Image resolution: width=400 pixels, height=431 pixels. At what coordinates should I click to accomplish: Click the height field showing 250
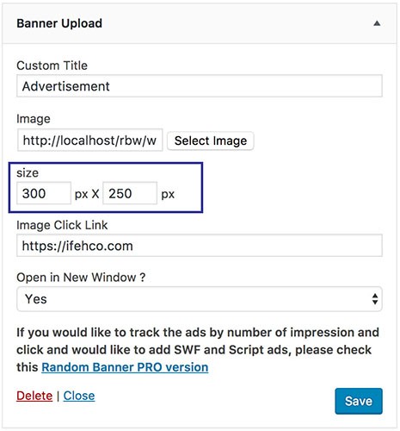click(130, 193)
